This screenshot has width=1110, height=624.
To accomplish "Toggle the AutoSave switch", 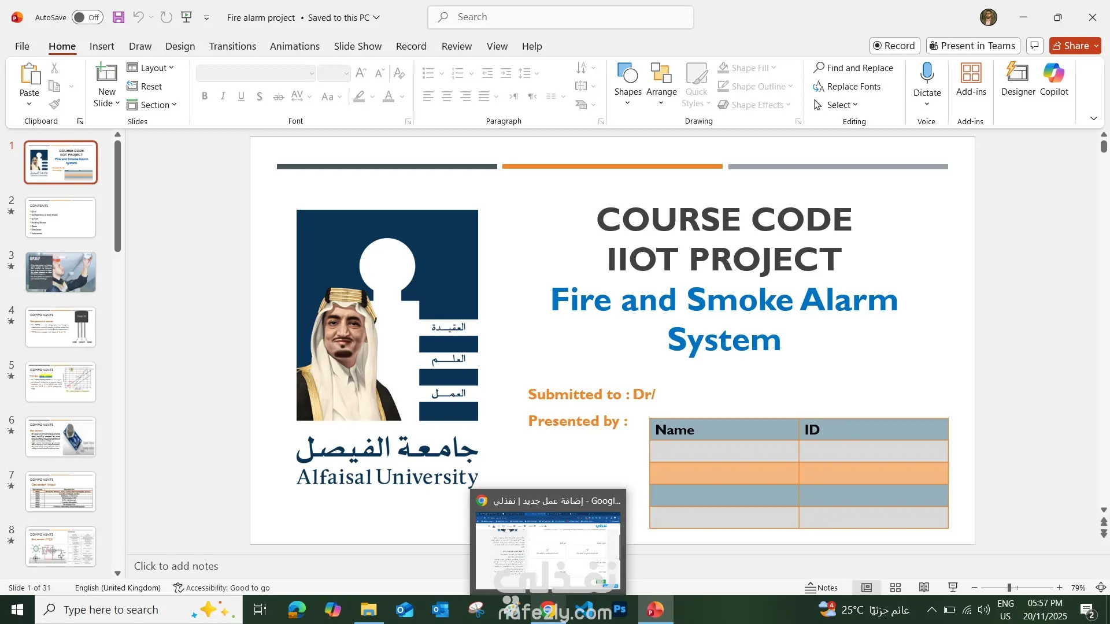I will 87,17.
